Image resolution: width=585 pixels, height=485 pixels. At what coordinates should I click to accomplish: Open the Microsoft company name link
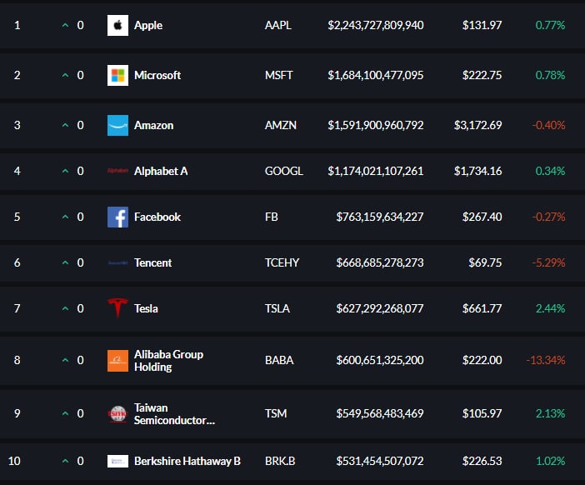[x=157, y=75]
